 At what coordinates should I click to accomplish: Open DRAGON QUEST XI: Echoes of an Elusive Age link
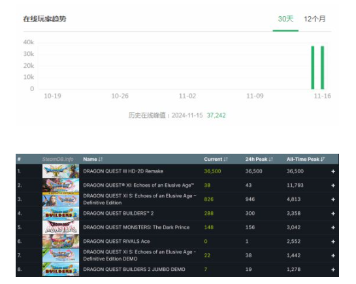click(x=138, y=185)
